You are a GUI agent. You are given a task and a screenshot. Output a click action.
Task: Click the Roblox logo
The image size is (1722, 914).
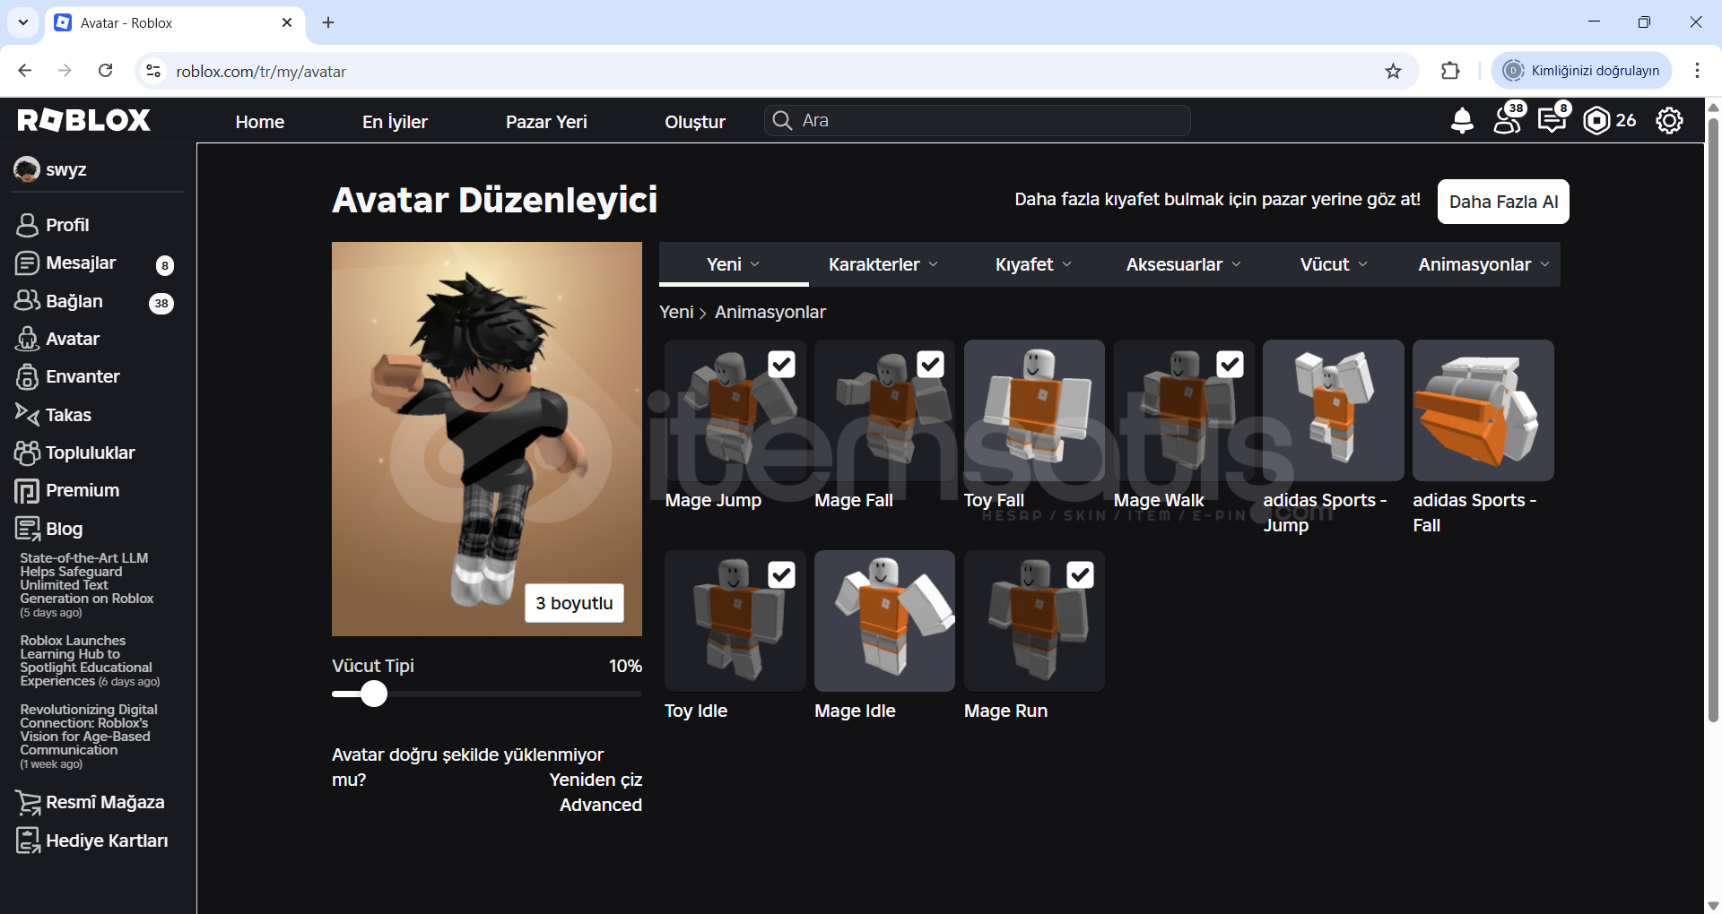pyautogui.click(x=84, y=120)
